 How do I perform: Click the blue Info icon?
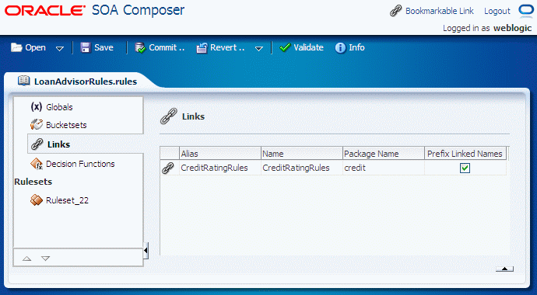pos(340,48)
